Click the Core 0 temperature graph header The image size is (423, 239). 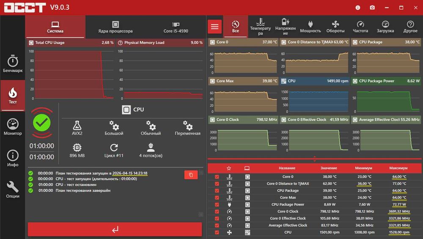click(x=243, y=42)
